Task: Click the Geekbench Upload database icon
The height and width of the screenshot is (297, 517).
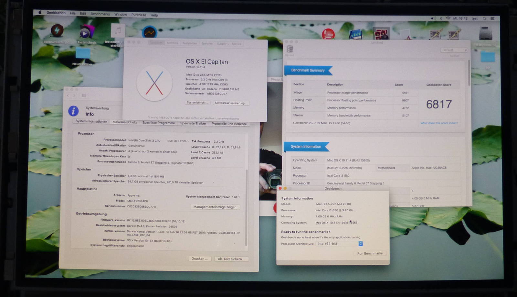Action: 290,49
